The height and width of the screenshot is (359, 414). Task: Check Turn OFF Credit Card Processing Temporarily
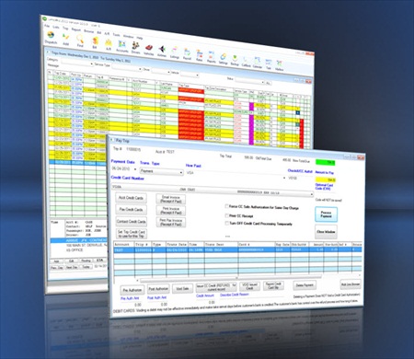(x=227, y=223)
